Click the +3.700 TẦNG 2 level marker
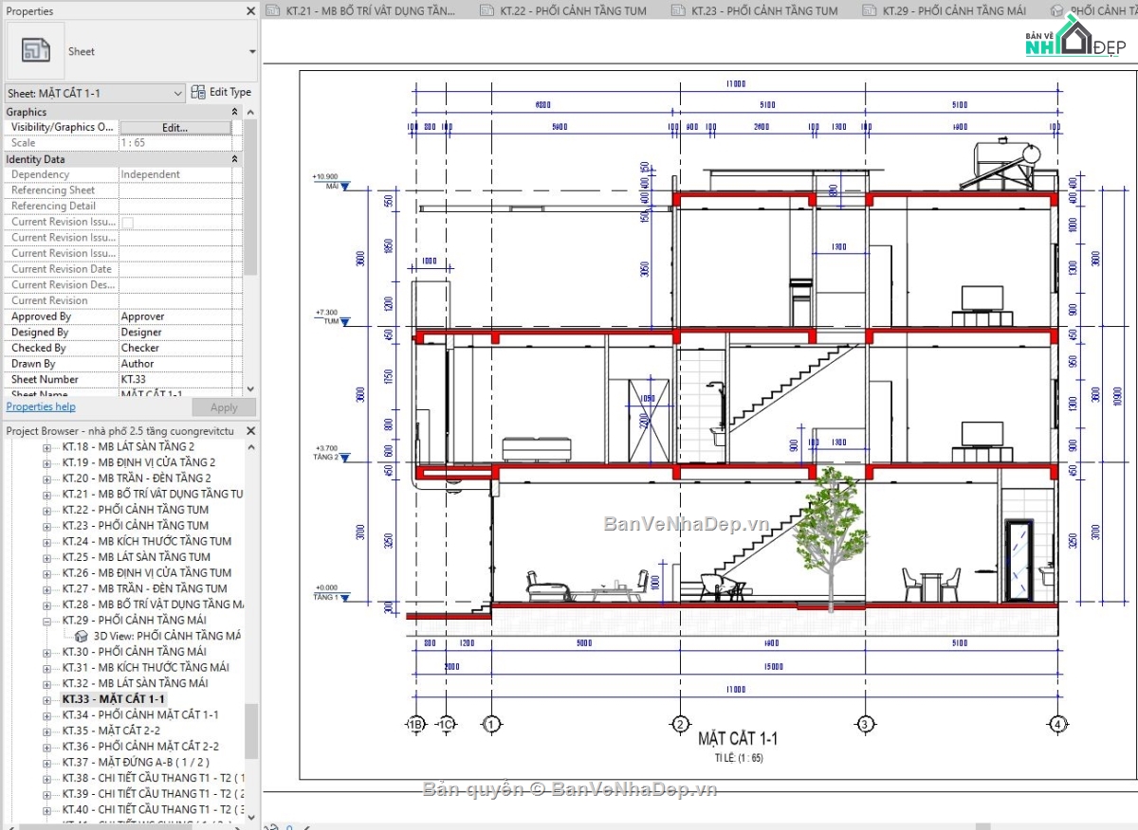 click(x=332, y=453)
